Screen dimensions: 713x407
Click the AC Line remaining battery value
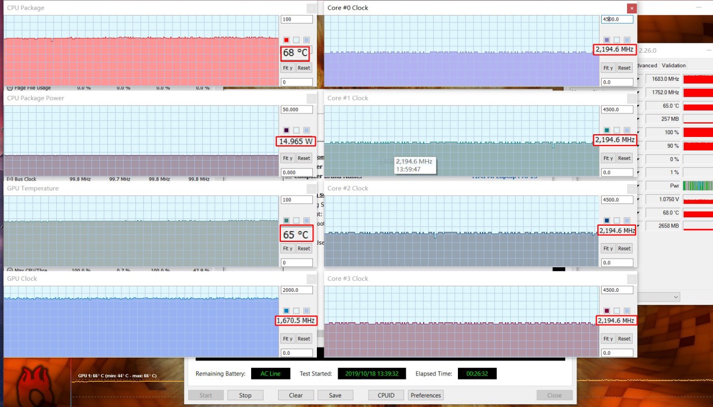point(271,374)
